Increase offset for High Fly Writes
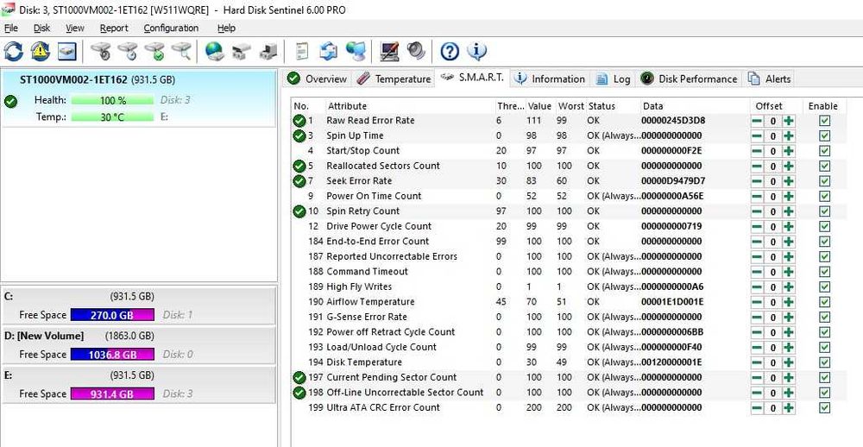Viewport: 863px width, 447px height. click(790, 286)
